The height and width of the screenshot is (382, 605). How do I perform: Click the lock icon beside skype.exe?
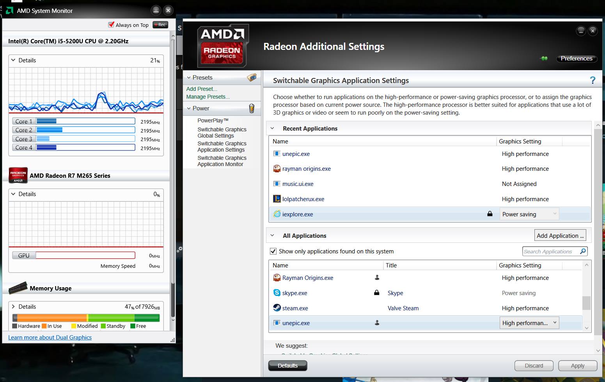pyautogui.click(x=377, y=292)
